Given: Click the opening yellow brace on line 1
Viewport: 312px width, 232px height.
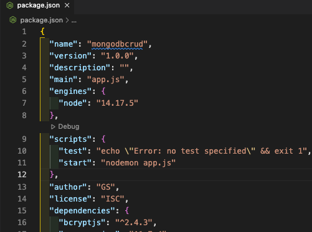Looking at the screenshot, I should point(42,32).
